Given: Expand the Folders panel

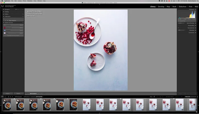Looking at the screenshot, I should pos(3,14).
